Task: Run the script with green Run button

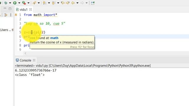Action: point(15,3)
